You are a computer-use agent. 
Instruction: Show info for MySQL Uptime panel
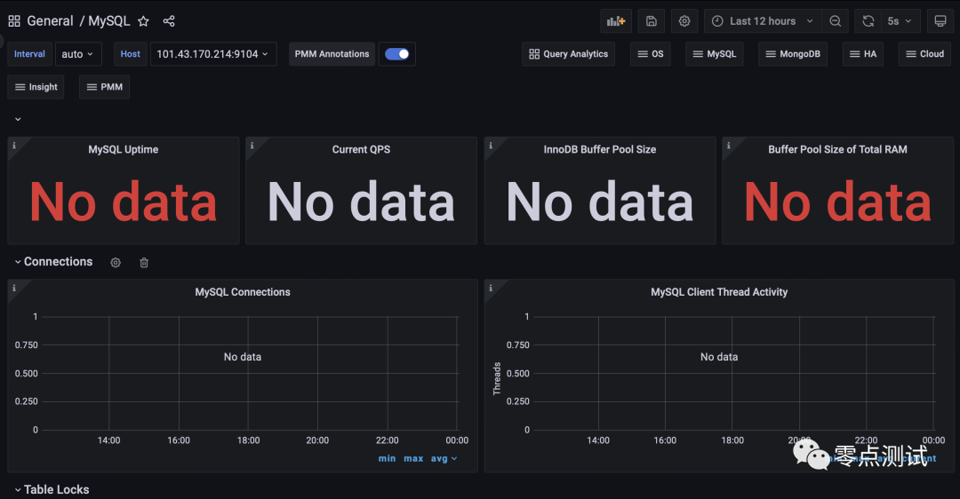14,146
